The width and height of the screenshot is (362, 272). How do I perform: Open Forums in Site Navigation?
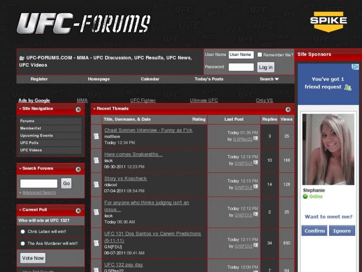(x=51, y=121)
